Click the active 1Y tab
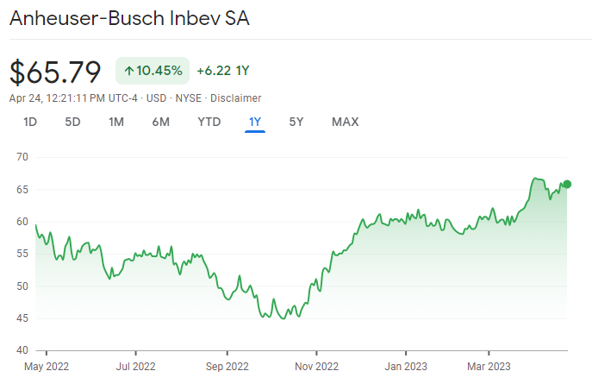This screenshot has width=592, height=390. [x=254, y=122]
